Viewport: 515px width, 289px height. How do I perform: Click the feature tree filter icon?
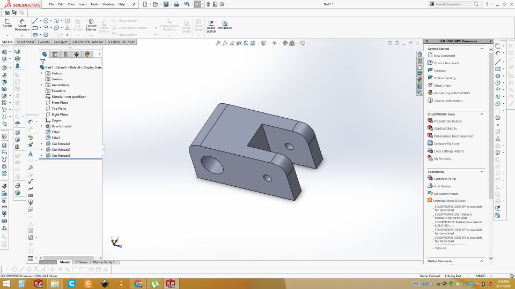43,61
